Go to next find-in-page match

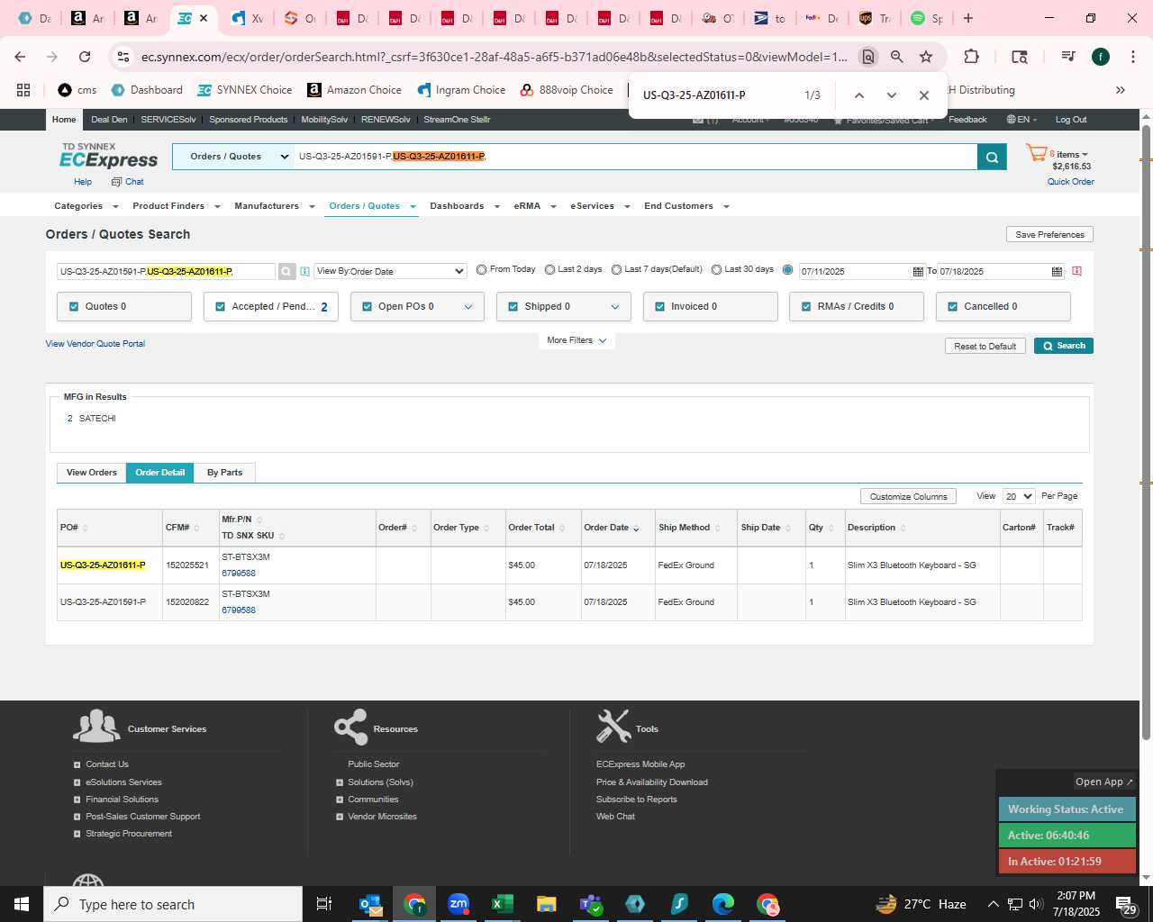coord(891,95)
